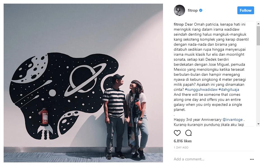Open comments with the speech bubble icon
Screen dimensions: 260x166
pyautogui.click(x=188, y=133)
